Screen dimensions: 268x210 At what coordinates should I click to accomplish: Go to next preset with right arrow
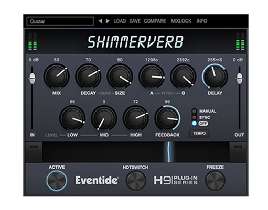tap(108, 21)
